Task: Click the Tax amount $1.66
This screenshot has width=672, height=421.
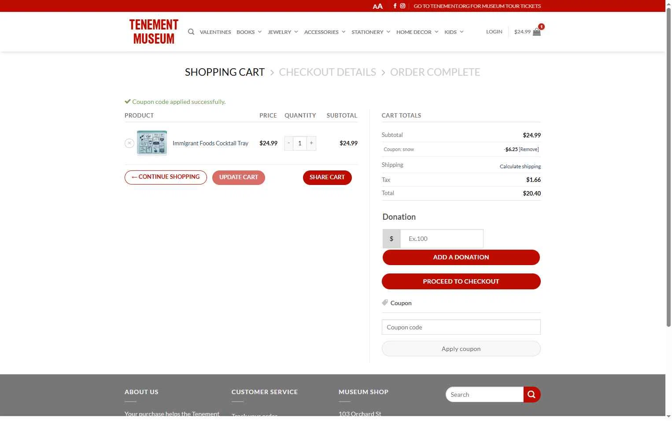Action: point(533,180)
